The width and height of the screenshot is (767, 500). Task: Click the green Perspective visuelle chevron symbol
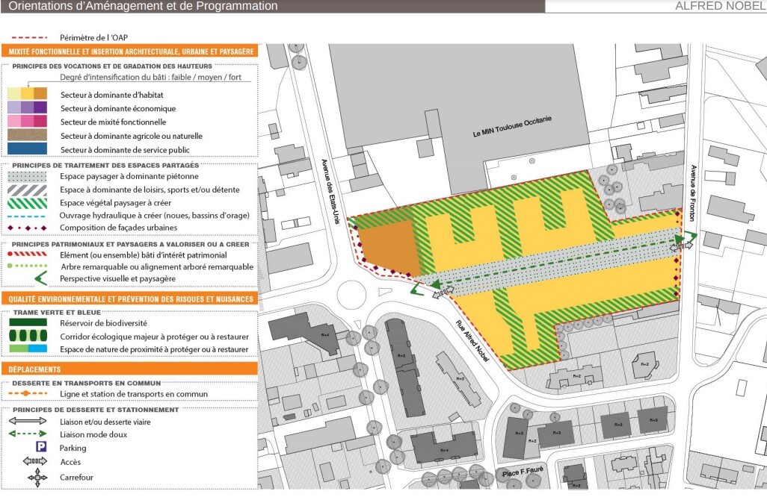41,278
